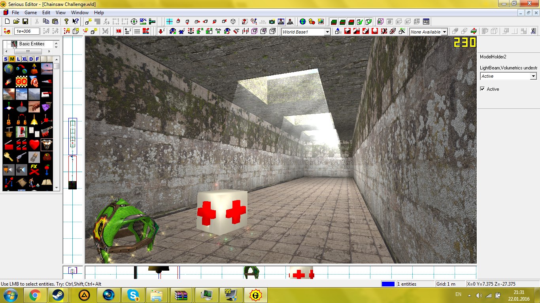
Task: Open the None Available dropdown
Action: tap(444, 32)
